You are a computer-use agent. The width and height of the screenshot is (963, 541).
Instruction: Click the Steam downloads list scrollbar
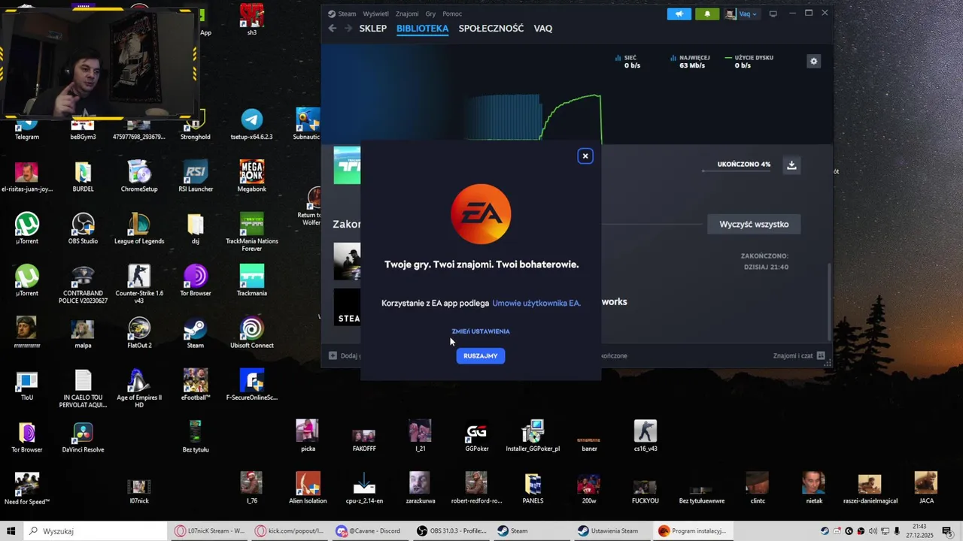pyautogui.click(x=829, y=301)
